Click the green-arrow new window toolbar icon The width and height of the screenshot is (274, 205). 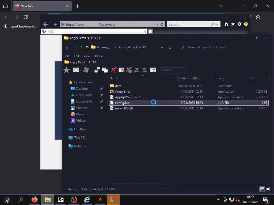tap(97, 70)
